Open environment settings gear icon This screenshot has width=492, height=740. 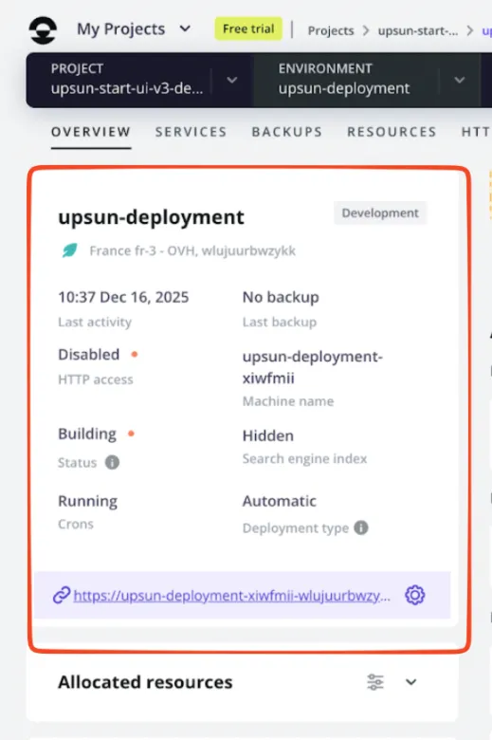pos(414,595)
